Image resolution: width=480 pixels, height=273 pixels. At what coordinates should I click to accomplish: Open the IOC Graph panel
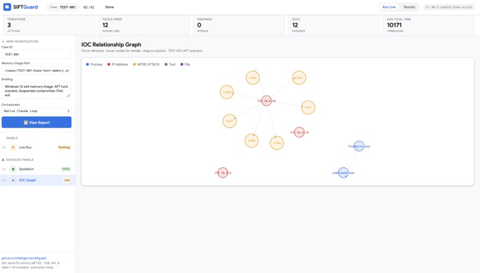[x=38, y=180]
